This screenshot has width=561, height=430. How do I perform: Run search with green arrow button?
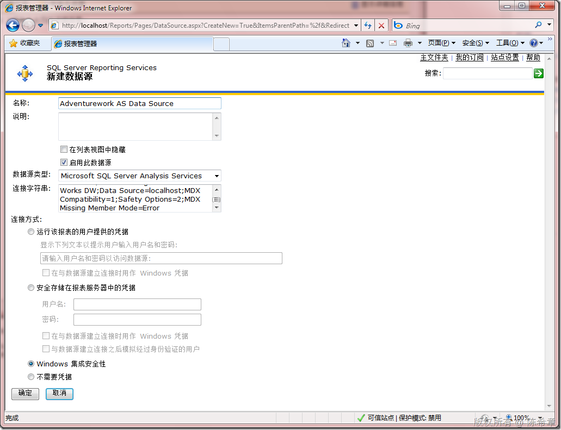539,73
